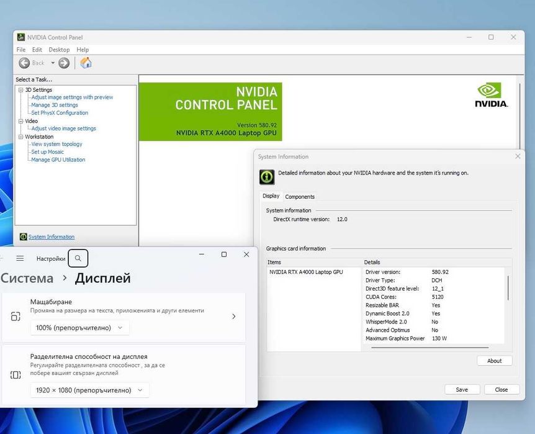Close System Information dialog with X

point(518,156)
